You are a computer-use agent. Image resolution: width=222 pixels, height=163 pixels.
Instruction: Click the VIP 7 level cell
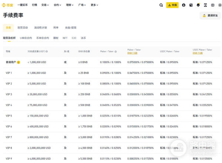coord(9,137)
